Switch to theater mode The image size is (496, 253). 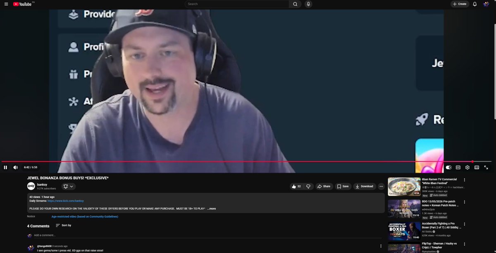click(x=477, y=167)
